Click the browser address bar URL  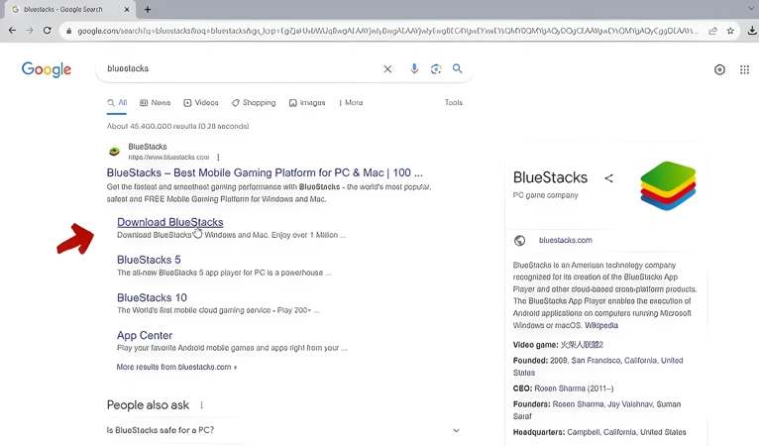point(387,31)
